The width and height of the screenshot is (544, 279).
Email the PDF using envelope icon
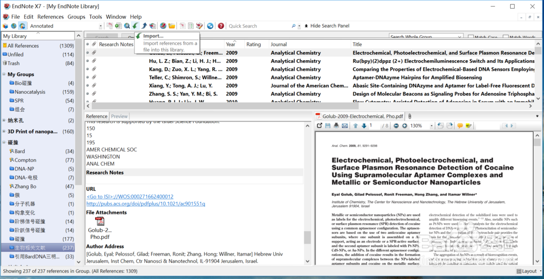point(344,125)
